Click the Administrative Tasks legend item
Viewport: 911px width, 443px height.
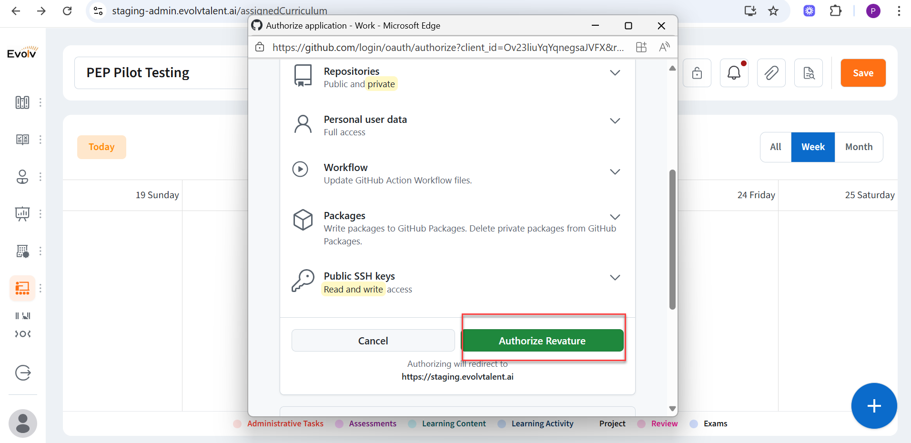pyautogui.click(x=278, y=423)
